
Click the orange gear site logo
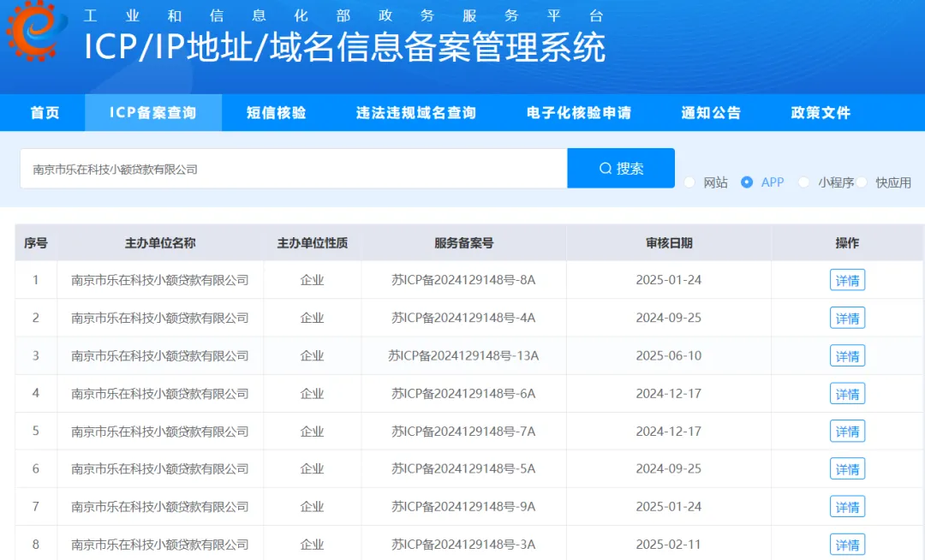pos(35,29)
